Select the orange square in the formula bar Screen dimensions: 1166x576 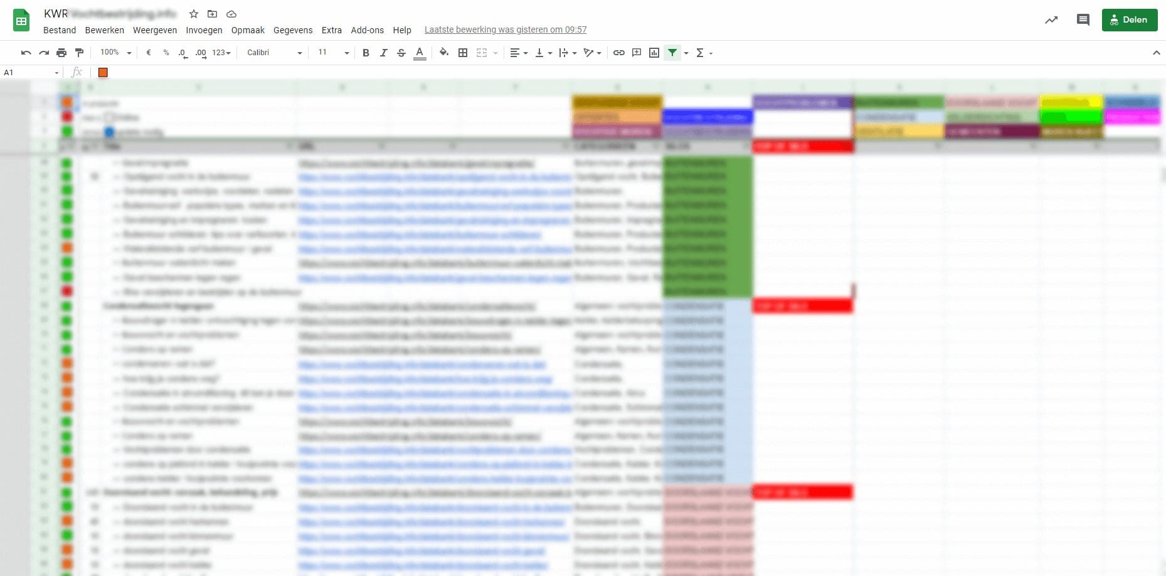click(x=103, y=73)
